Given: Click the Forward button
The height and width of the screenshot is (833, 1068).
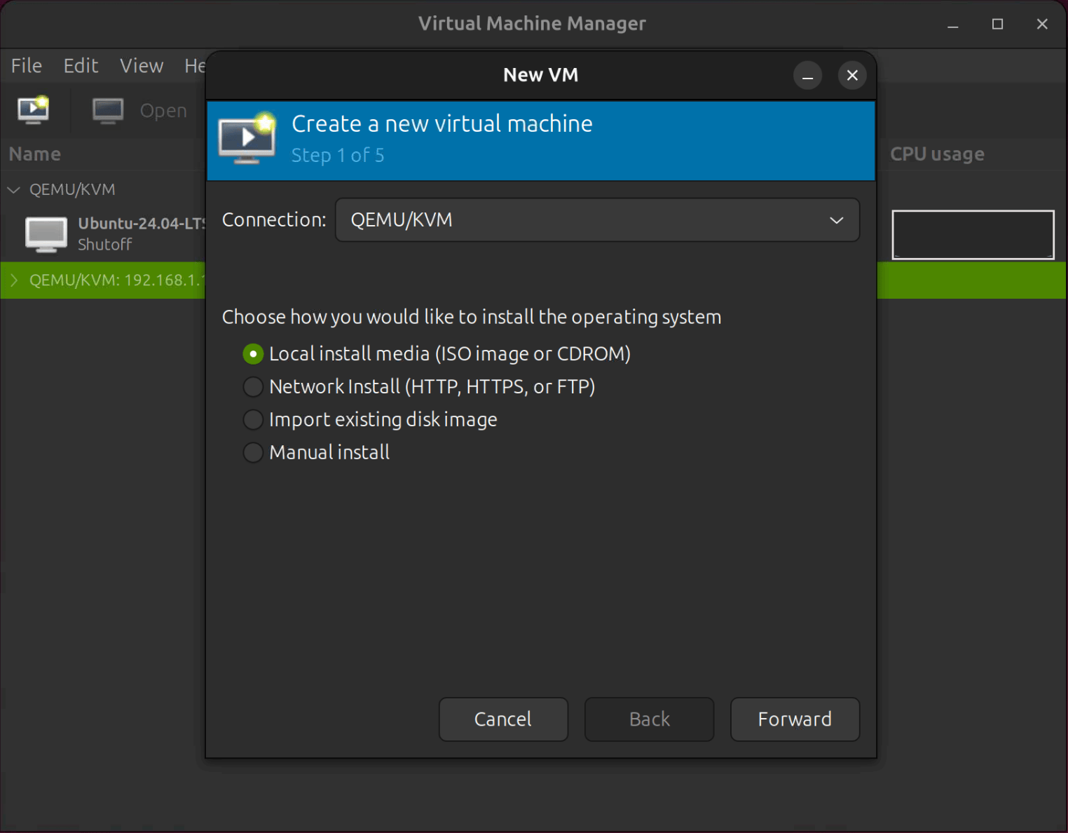Looking at the screenshot, I should click(x=794, y=719).
